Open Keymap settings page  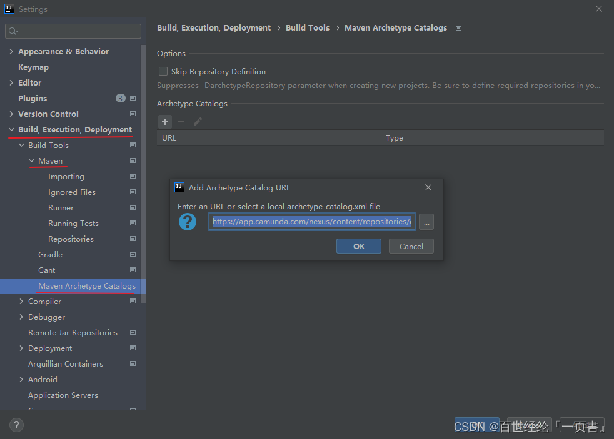point(33,67)
